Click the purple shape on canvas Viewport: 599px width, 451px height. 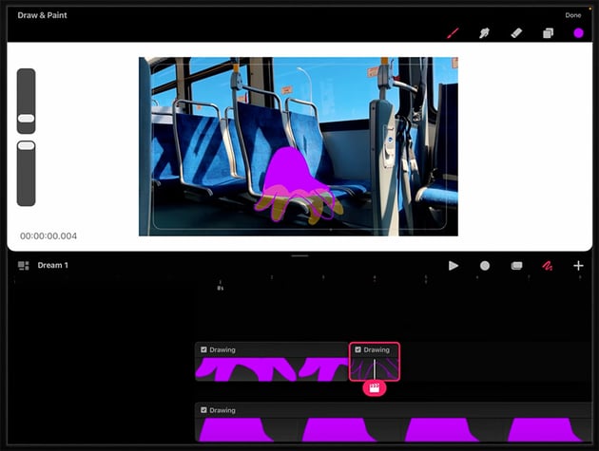(291, 174)
